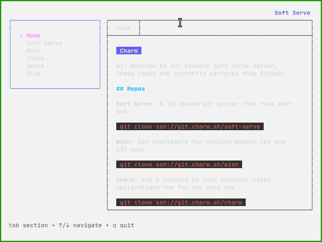Click the soft-serve git clone command

point(190,127)
